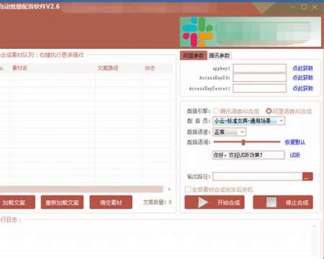Open the 配音员 voice dropdown

tap(281, 121)
